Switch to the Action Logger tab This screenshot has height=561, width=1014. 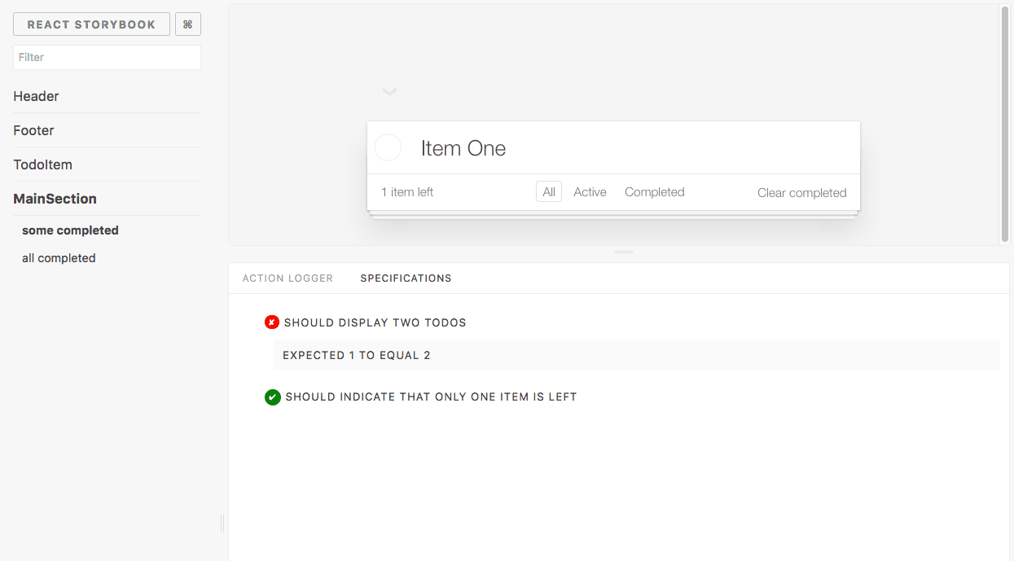coord(288,278)
